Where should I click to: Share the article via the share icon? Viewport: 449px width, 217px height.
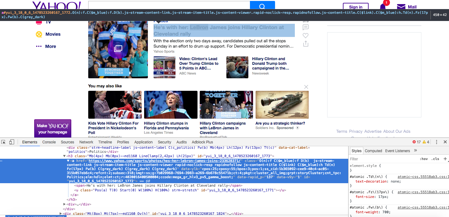point(306,44)
